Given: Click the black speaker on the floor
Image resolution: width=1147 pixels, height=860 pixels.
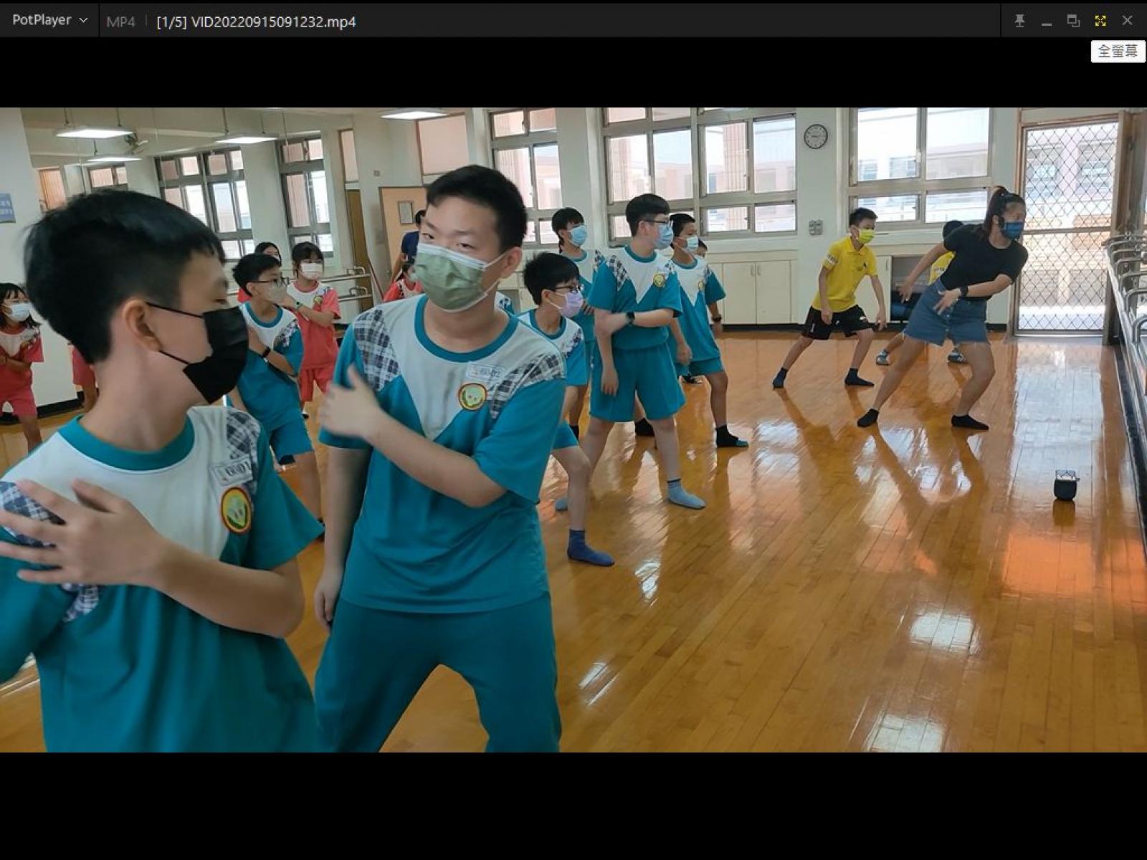Looking at the screenshot, I should [x=1065, y=485].
